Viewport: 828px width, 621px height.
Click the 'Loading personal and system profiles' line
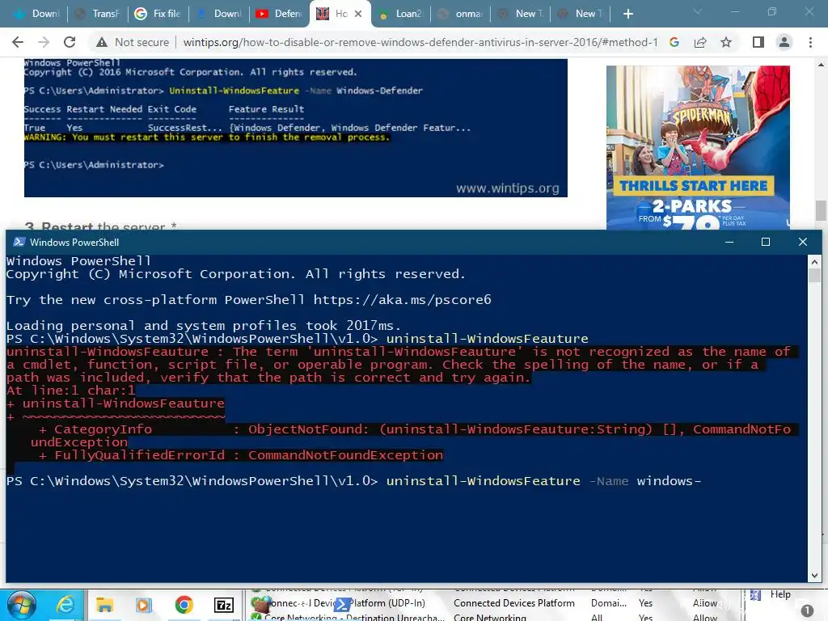point(204,326)
